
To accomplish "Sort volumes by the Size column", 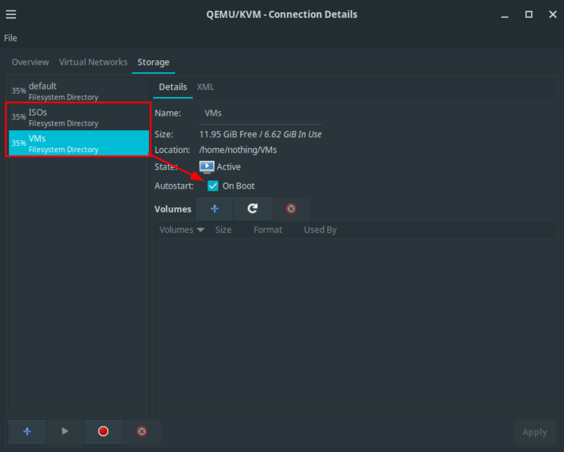I will (x=229, y=230).
